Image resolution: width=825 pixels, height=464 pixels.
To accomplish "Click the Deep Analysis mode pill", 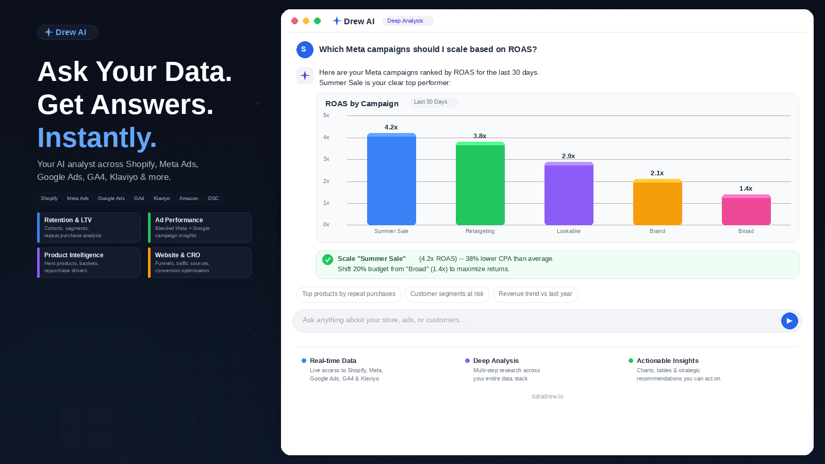I will pyautogui.click(x=407, y=21).
